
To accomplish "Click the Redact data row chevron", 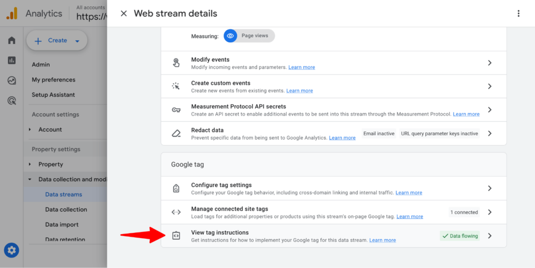I will (x=490, y=133).
